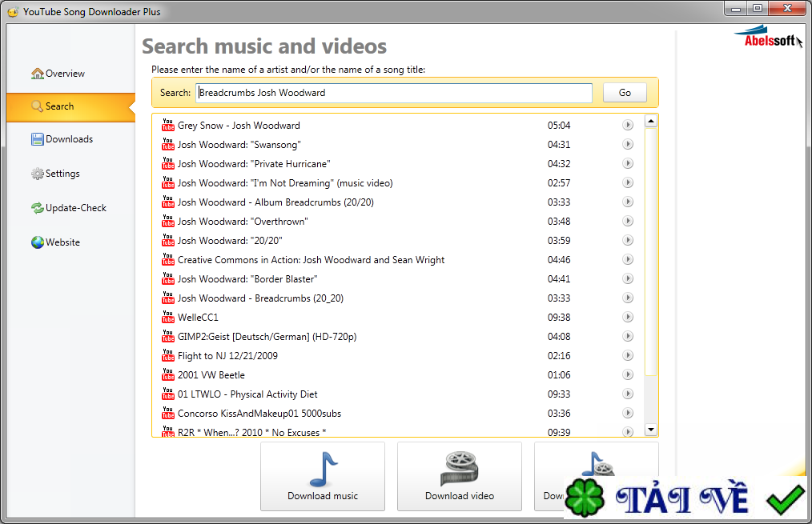Click the YouTube icon beside Grey Snow result
Viewport: 812px width, 524px height.
(167, 125)
